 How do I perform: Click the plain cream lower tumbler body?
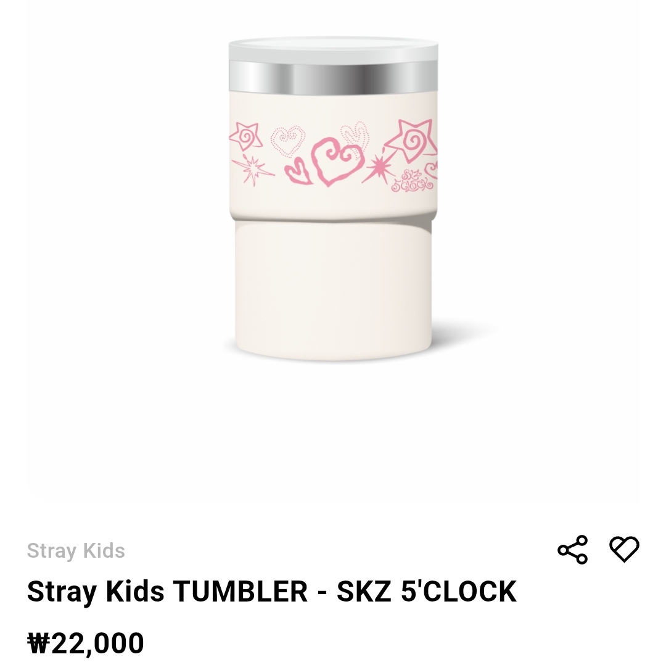333,291
